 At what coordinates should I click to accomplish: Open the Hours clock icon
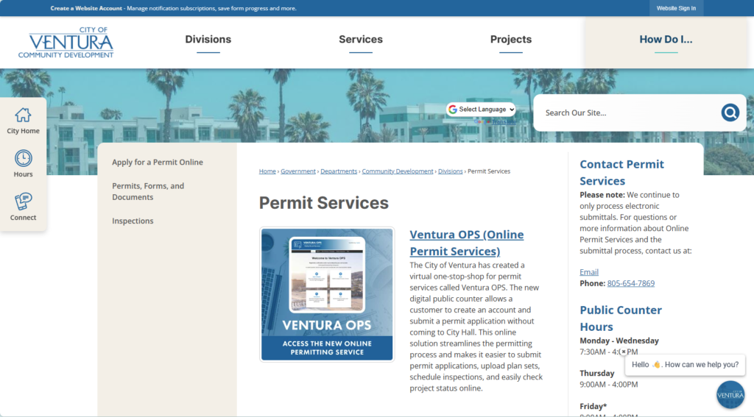23,158
